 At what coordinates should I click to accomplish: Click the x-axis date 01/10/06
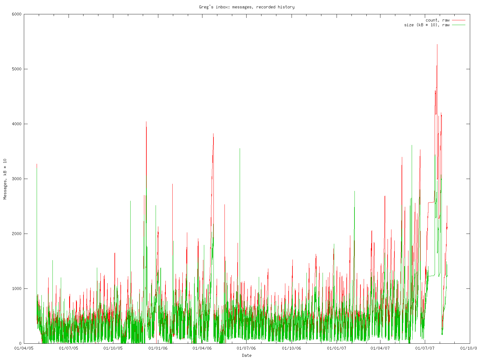pyautogui.click(x=291, y=348)
